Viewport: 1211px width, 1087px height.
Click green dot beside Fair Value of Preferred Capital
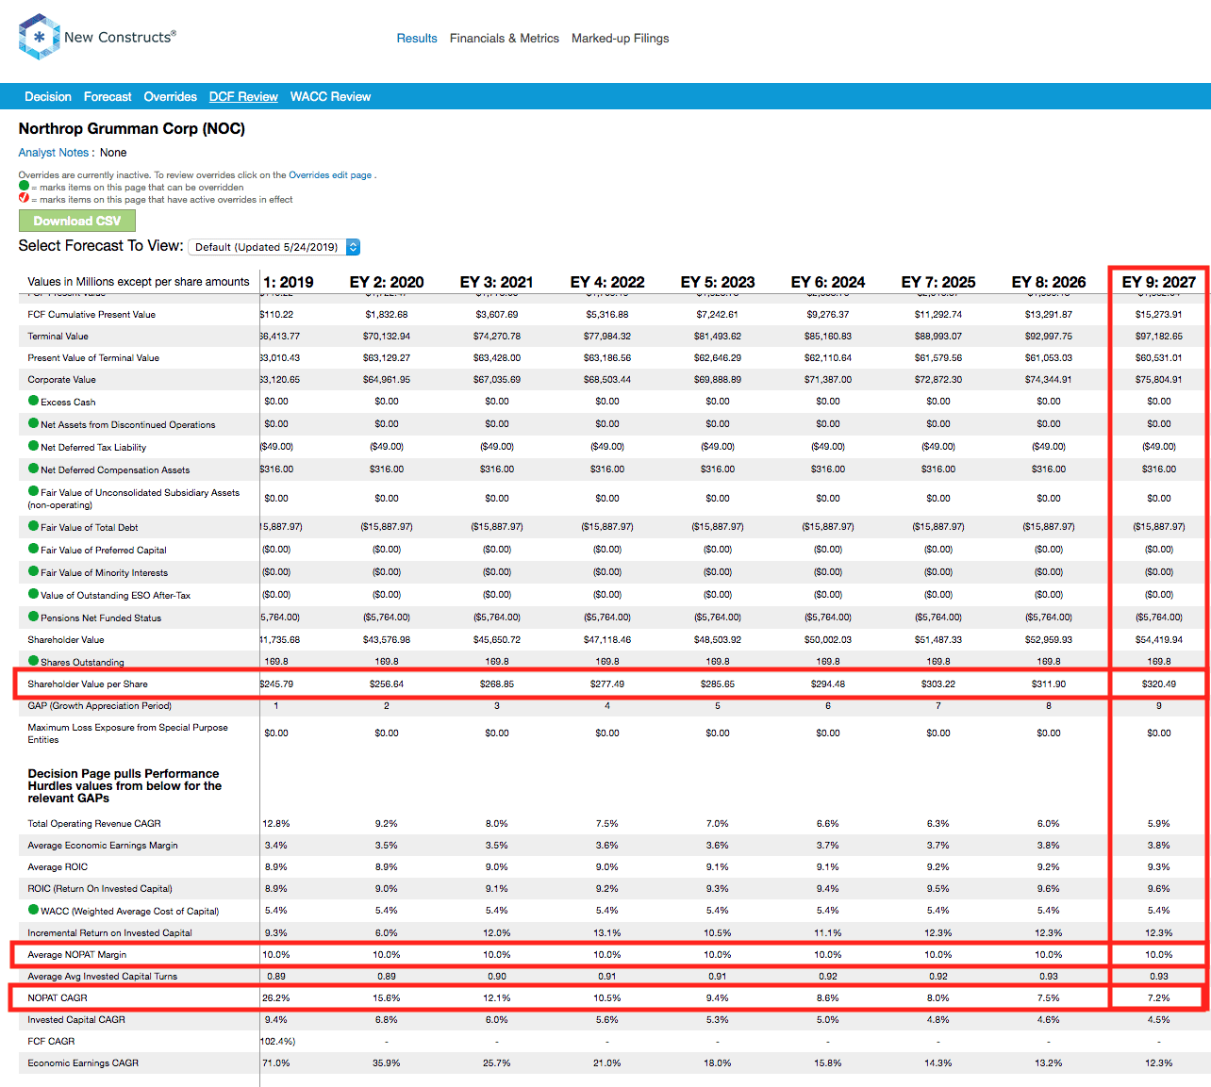point(33,549)
